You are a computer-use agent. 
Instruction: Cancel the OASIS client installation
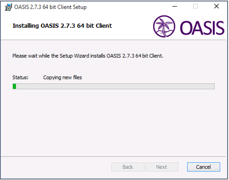click(x=203, y=167)
